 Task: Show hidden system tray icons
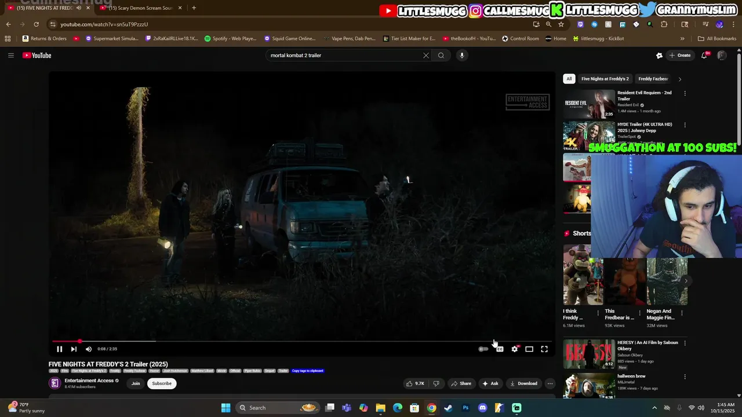(x=654, y=408)
